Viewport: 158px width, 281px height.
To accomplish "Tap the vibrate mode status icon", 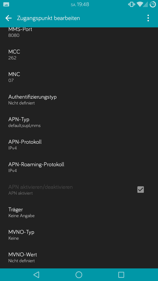I will (x=131, y=4).
